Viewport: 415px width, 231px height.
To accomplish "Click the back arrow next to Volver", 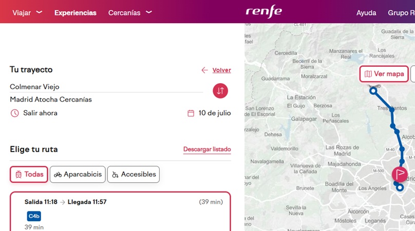I will click(x=204, y=70).
